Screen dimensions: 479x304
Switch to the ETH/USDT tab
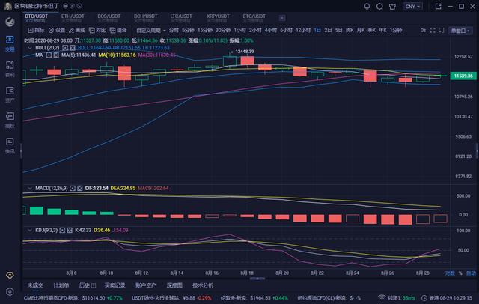click(73, 16)
